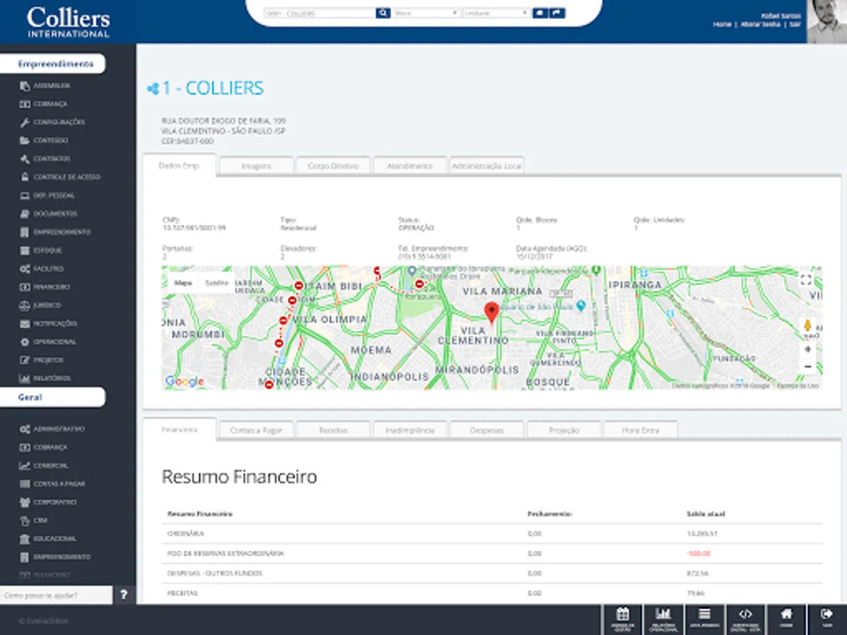Screen dimensions: 847x635
Task: Zoom in the map with plus button
Action: (807, 349)
